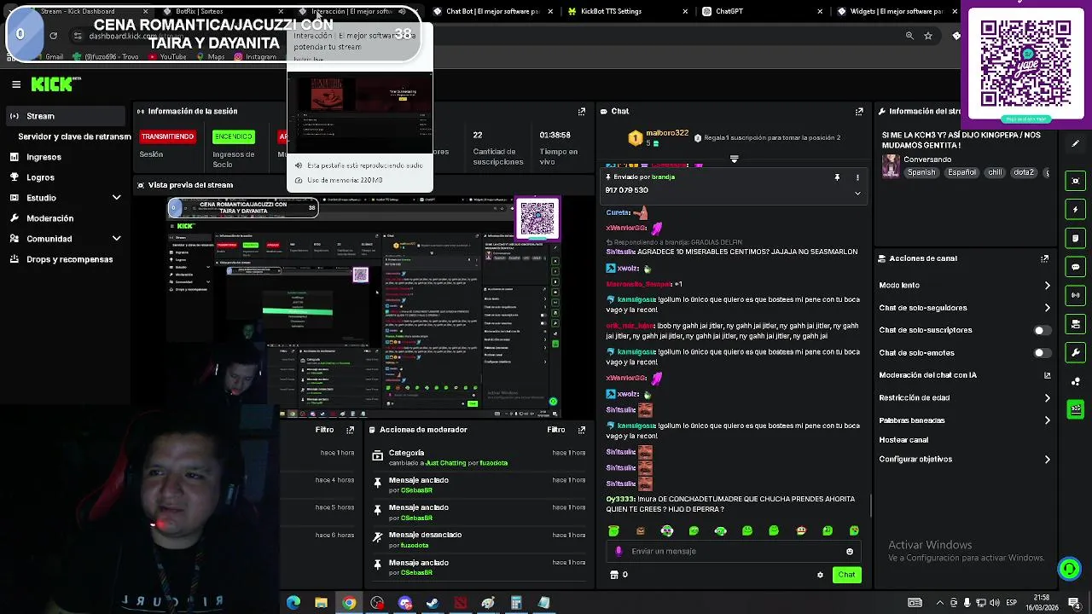Toggle Chat de solo-suscriptores
This screenshot has height=614, width=1092.
pyautogui.click(x=1041, y=330)
